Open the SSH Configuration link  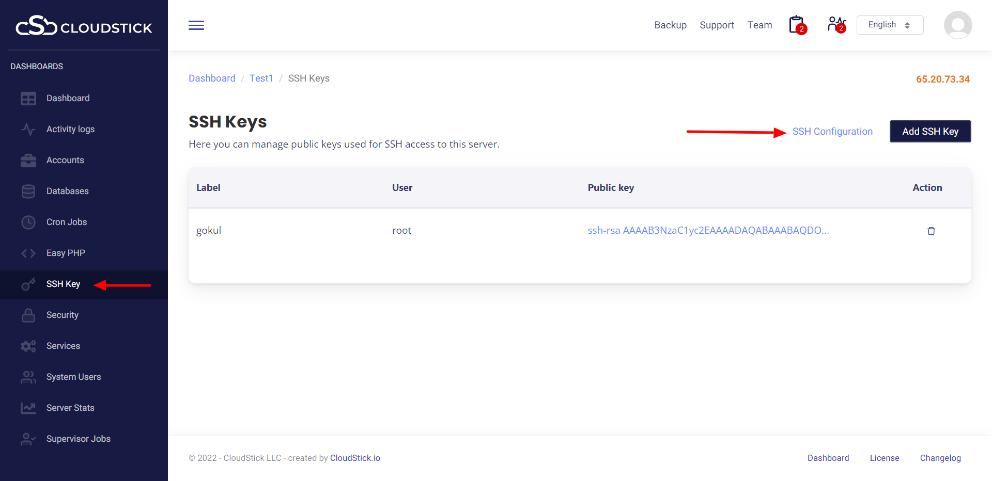(x=832, y=132)
